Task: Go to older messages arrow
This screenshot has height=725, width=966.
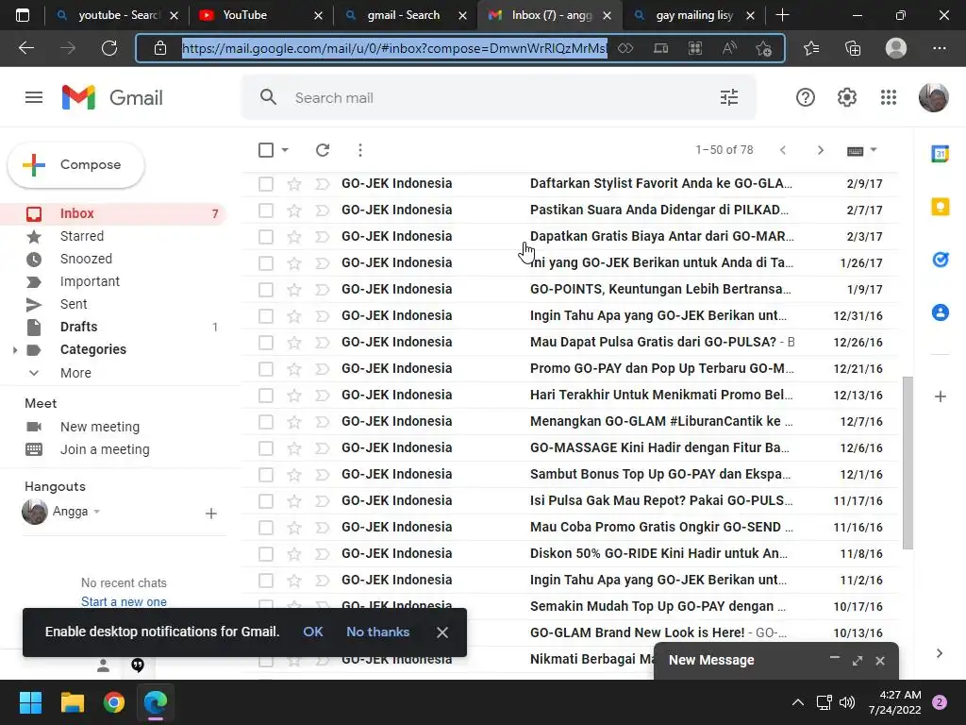Action: pos(820,150)
